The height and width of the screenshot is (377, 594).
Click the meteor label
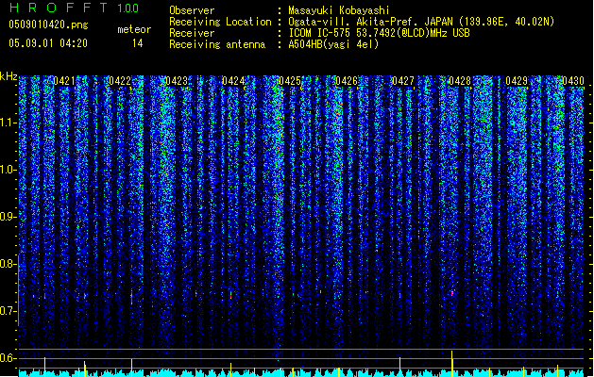pos(134,29)
